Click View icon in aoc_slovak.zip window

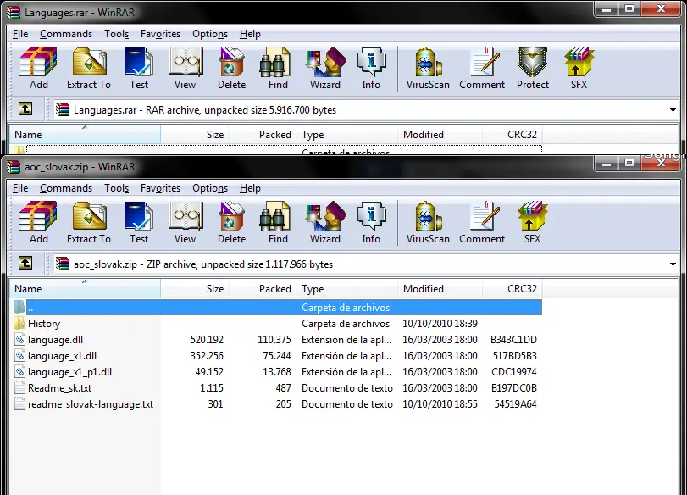(x=185, y=222)
